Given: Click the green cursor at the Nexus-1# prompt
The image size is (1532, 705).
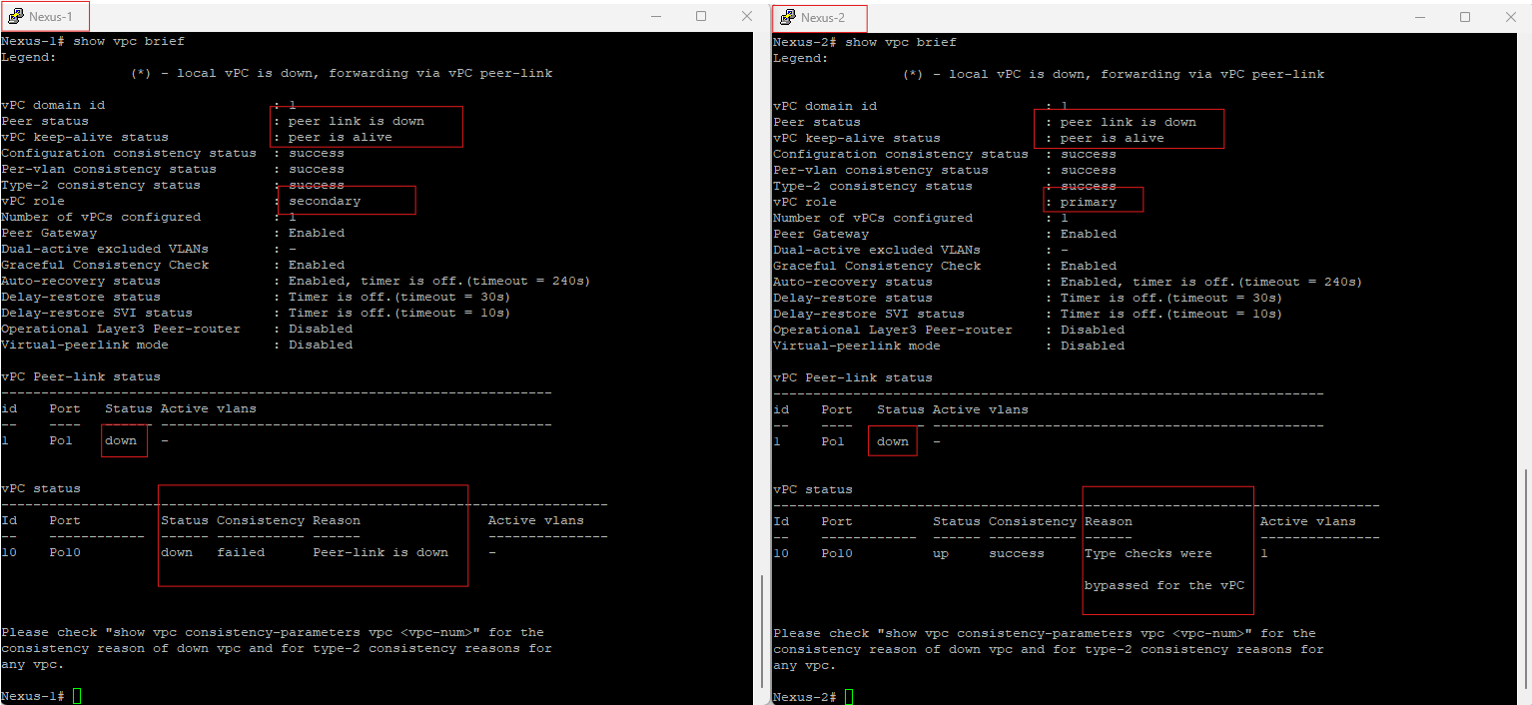Looking at the screenshot, I should pos(77,696).
